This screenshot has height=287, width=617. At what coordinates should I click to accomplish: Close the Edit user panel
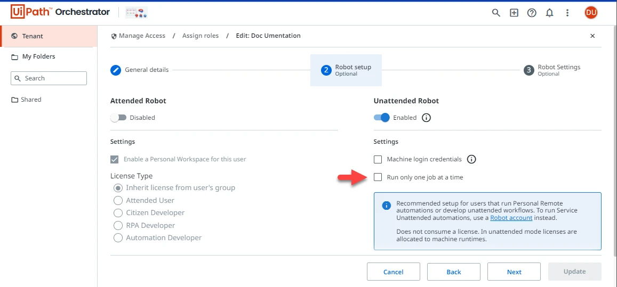pos(592,36)
